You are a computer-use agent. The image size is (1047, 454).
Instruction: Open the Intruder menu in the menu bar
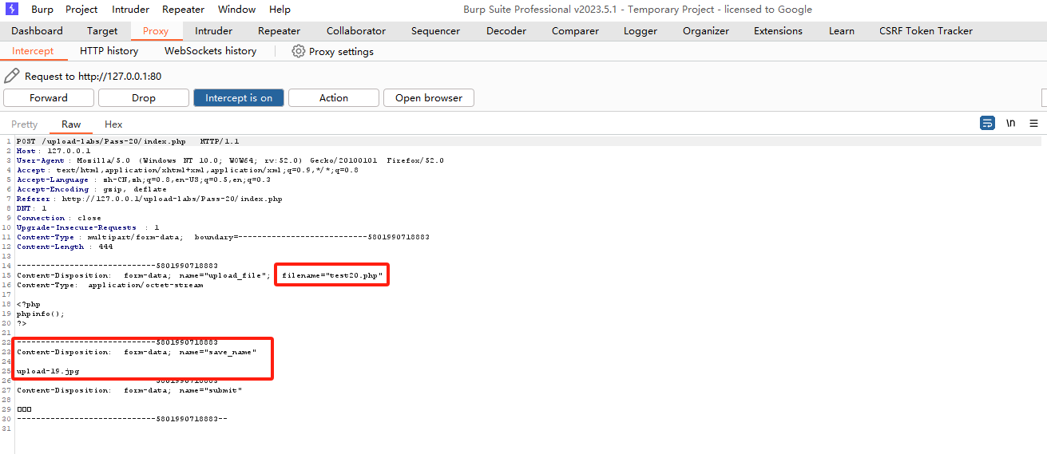tap(129, 10)
